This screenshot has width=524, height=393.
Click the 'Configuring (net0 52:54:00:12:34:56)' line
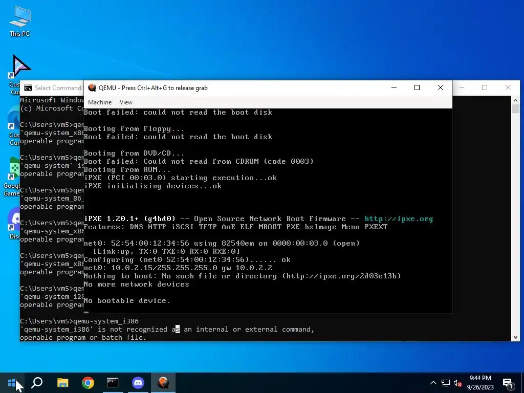[x=187, y=259]
